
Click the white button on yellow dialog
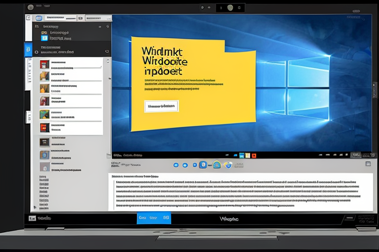pyautogui.click(x=161, y=106)
